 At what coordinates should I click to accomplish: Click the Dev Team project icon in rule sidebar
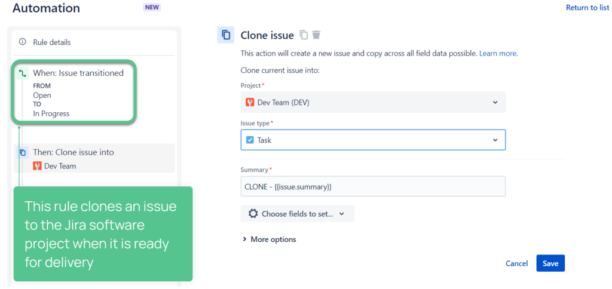38,166
